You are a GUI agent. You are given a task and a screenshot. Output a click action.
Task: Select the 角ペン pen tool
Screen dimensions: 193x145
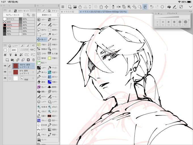(x=42, y=72)
